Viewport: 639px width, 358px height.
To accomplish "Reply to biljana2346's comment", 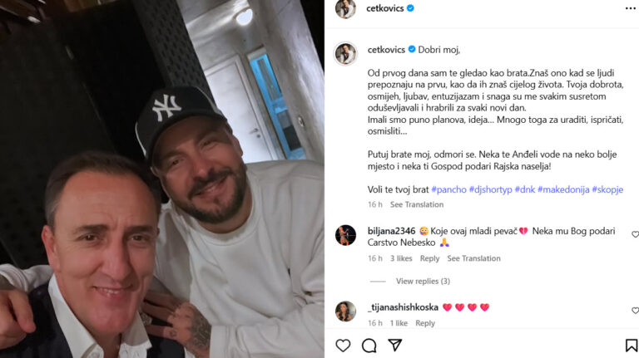I will point(429,258).
